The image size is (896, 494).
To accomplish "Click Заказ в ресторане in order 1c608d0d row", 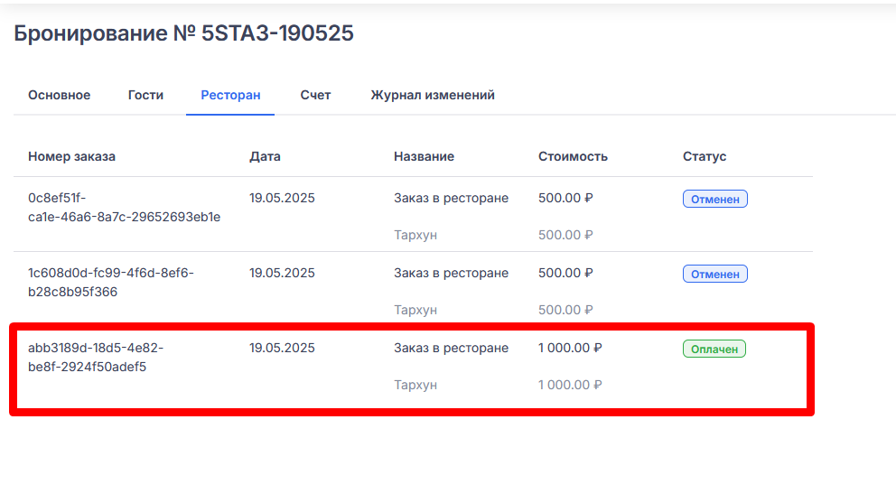I will pyautogui.click(x=451, y=273).
